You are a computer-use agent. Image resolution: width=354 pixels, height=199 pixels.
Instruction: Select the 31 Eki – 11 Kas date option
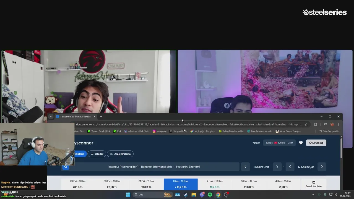point(146,184)
